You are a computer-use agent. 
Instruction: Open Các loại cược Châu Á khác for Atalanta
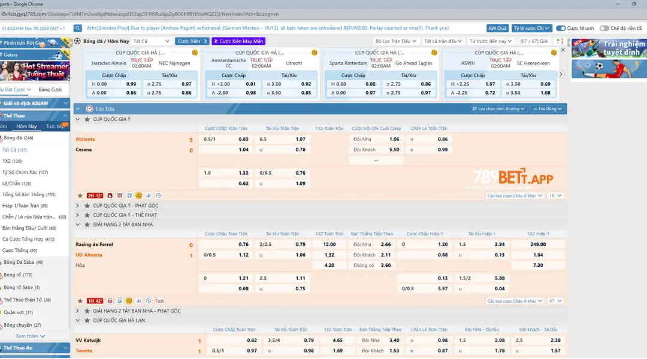tap(515, 196)
